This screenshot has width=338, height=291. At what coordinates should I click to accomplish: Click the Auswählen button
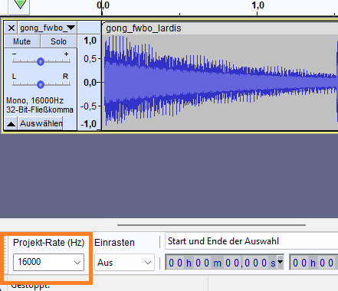coord(41,123)
